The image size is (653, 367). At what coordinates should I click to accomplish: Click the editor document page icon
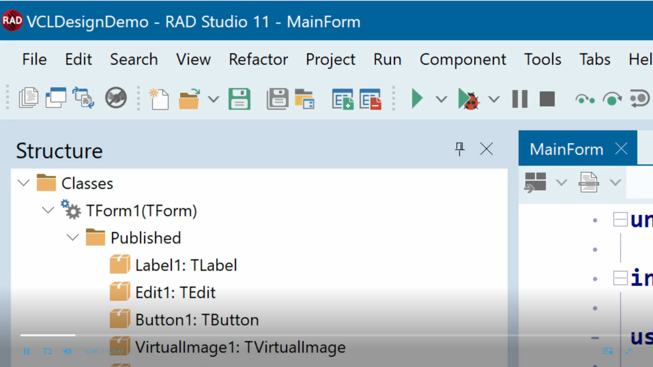pyautogui.click(x=589, y=182)
